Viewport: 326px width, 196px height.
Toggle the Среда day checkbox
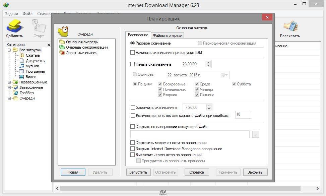pyautogui.click(x=197, y=84)
